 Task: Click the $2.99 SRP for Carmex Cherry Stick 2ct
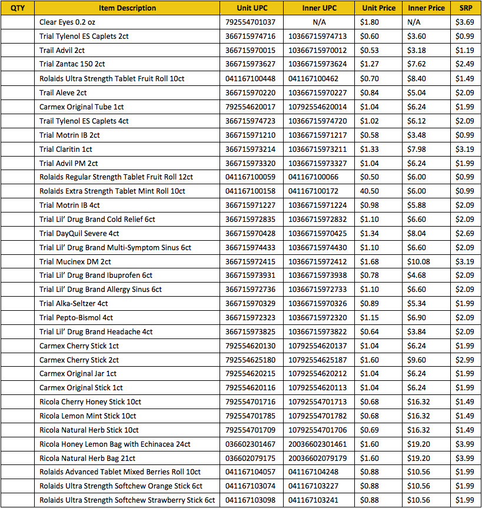465,360
